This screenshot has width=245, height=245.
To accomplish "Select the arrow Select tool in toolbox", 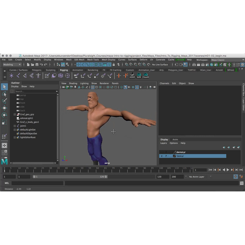I will pyautogui.click(x=4, y=87).
